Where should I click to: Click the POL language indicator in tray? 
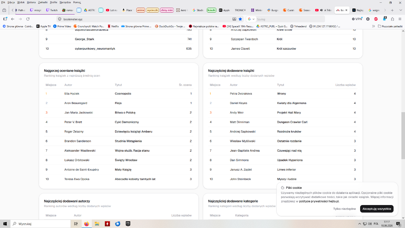(x=376, y=224)
